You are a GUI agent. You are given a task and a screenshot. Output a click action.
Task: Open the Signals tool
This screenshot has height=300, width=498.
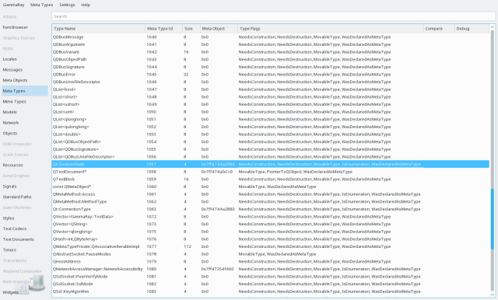pyautogui.click(x=25, y=187)
